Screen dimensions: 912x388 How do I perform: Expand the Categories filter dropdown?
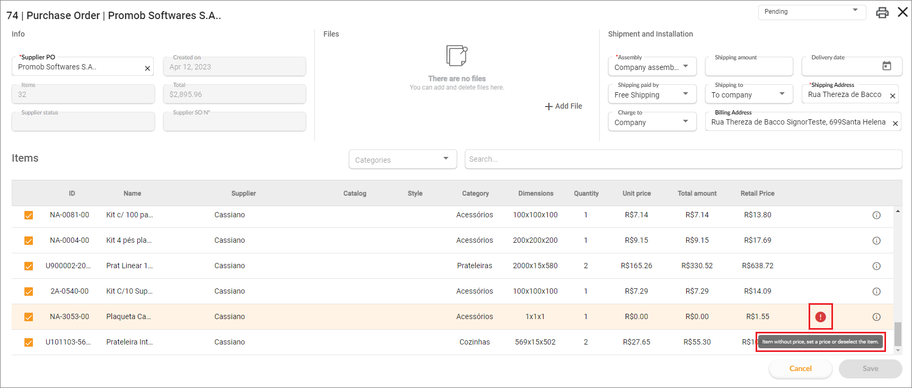(402, 160)
